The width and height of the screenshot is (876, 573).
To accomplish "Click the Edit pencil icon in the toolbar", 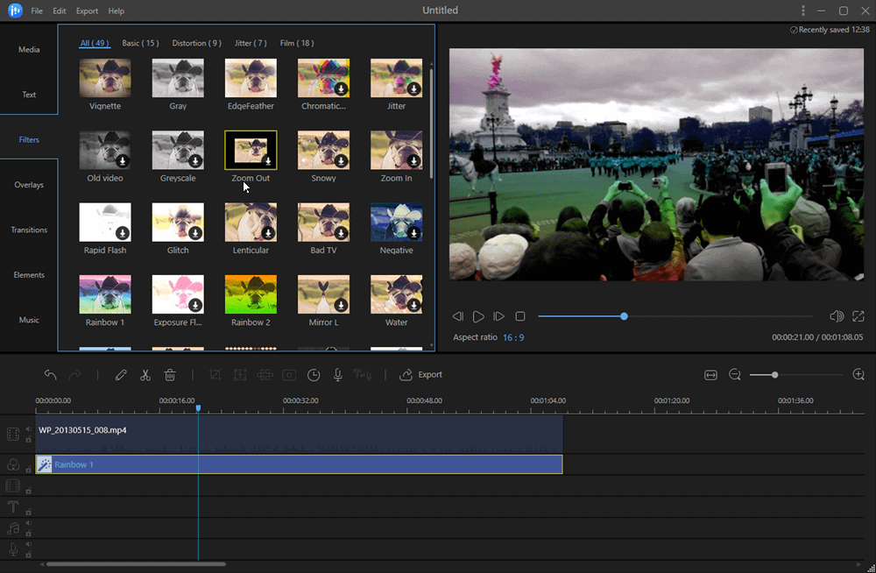I will click(121, 375).
